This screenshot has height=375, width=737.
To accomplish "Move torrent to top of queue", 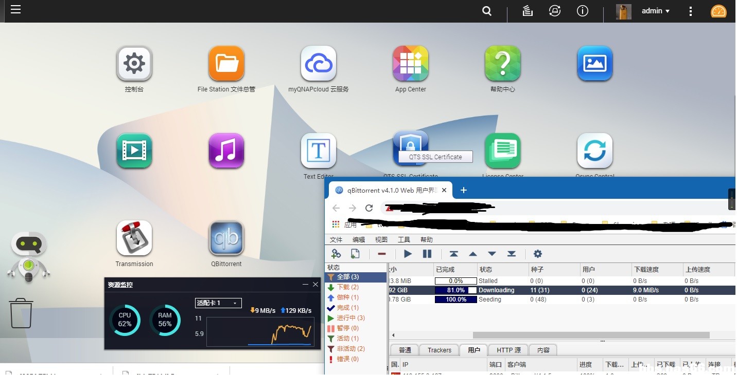I will [453, 254].
